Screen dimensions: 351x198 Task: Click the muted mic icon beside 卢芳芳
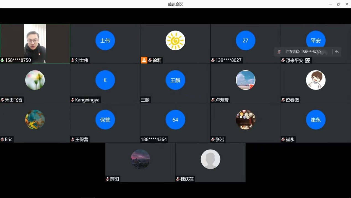pos(213,100)
